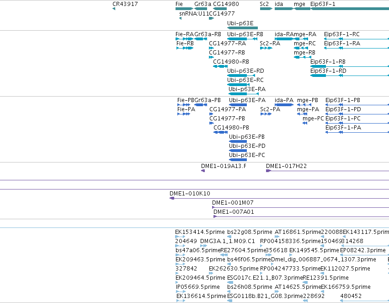This screenshot has height=303, width=389.
Task: Click the Fie gene glyph
Action: point(184,9)
